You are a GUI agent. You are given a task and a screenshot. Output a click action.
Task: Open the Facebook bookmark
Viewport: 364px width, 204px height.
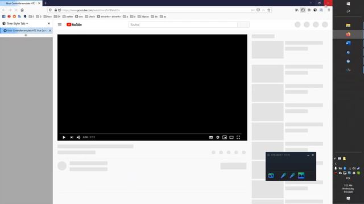pos(4,16)
